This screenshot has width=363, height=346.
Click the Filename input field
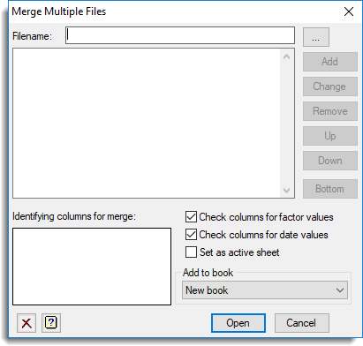click(x=180, y=35)
